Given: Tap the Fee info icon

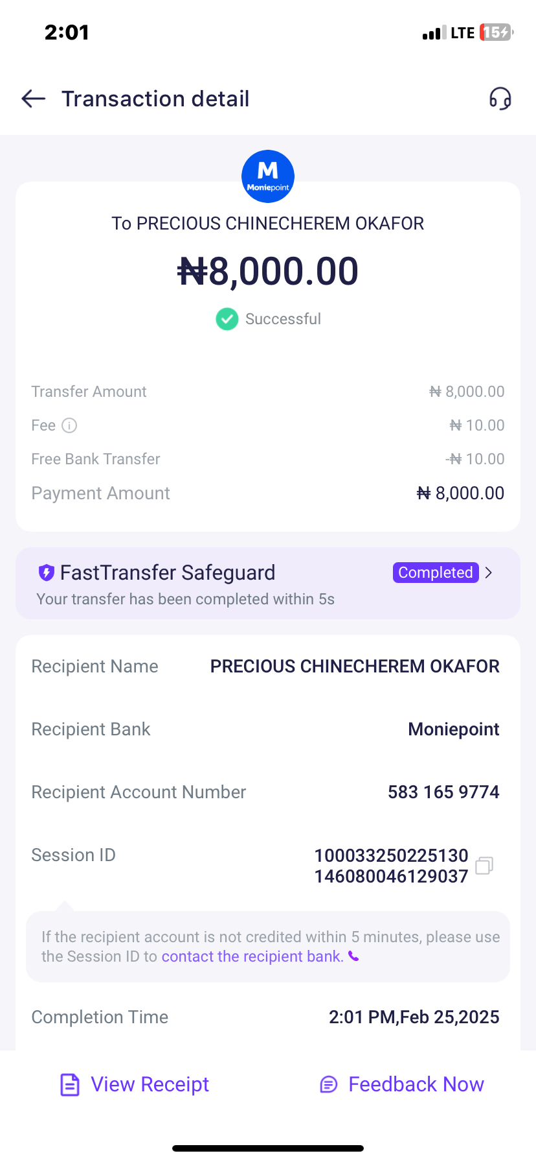Looking at the screenshot, I should (x=69, y=425).
